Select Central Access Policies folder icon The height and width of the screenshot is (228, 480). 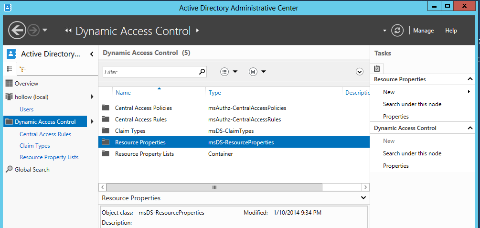pyautogui.click(x=106, y=108)
